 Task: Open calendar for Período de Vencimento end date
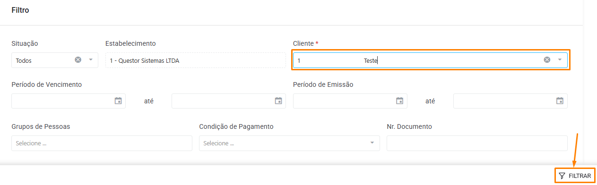278,101
